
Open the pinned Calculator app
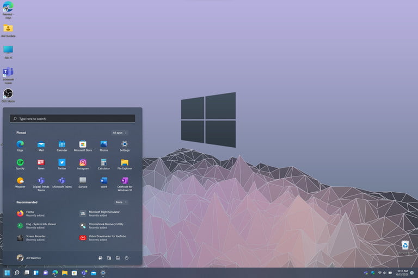point(104,164)
